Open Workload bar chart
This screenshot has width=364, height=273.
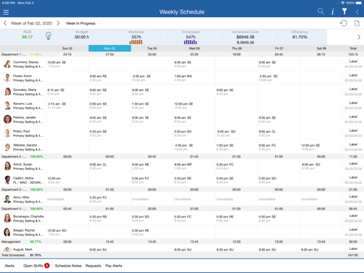[x=136, y=42]
